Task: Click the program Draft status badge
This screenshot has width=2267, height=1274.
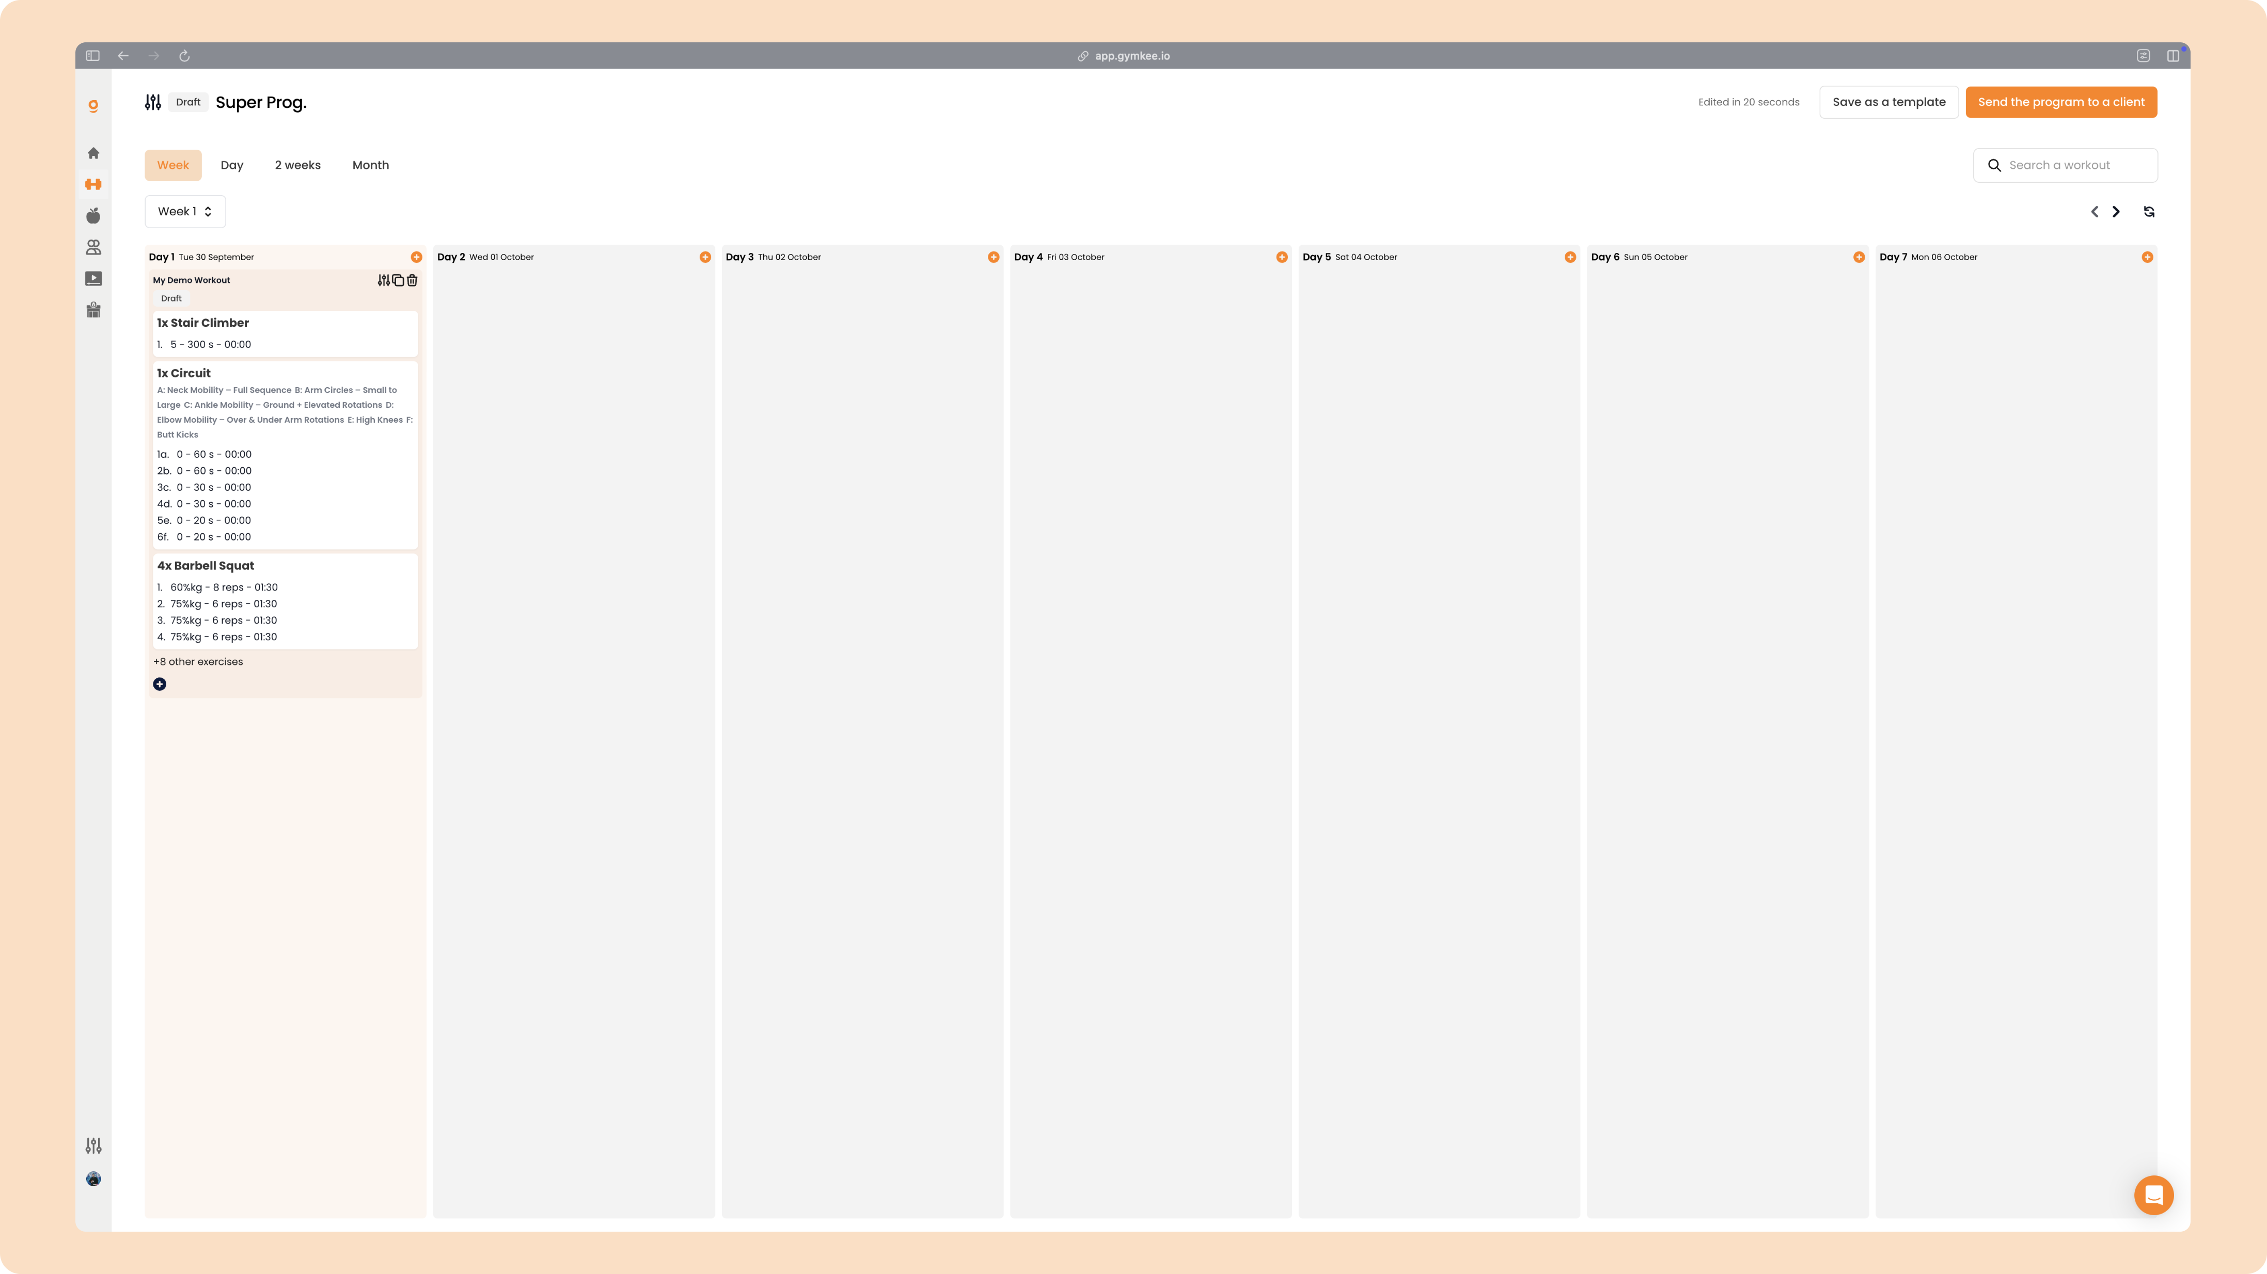Action: [x=188, y=102]
